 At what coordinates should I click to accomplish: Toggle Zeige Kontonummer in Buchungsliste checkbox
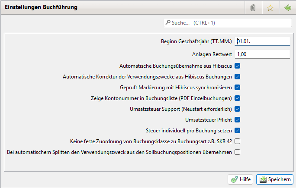coord(238,98)
